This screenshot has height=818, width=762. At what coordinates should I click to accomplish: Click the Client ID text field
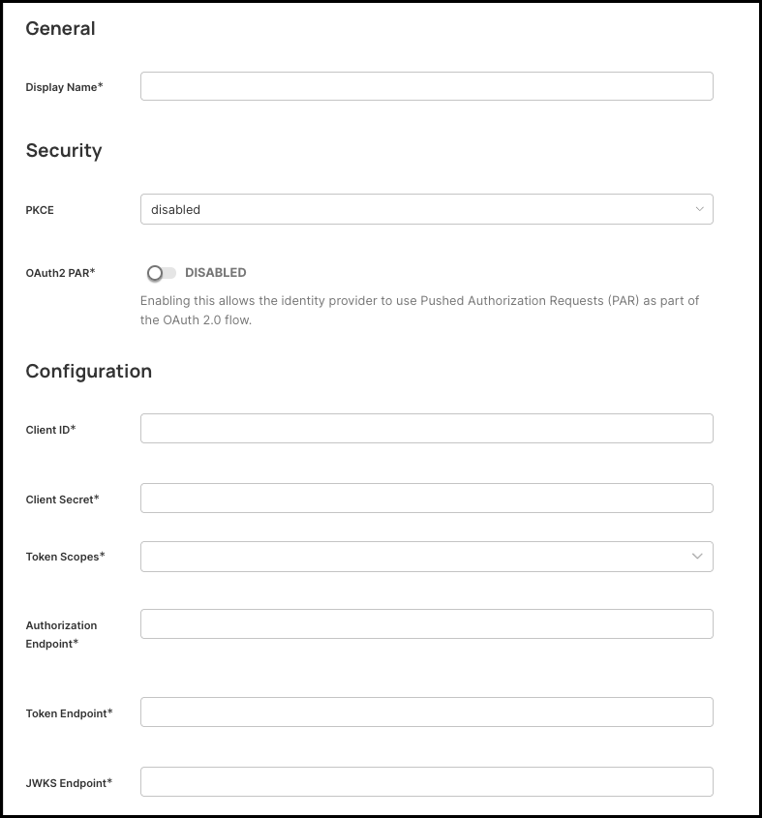tap(426, 429)
